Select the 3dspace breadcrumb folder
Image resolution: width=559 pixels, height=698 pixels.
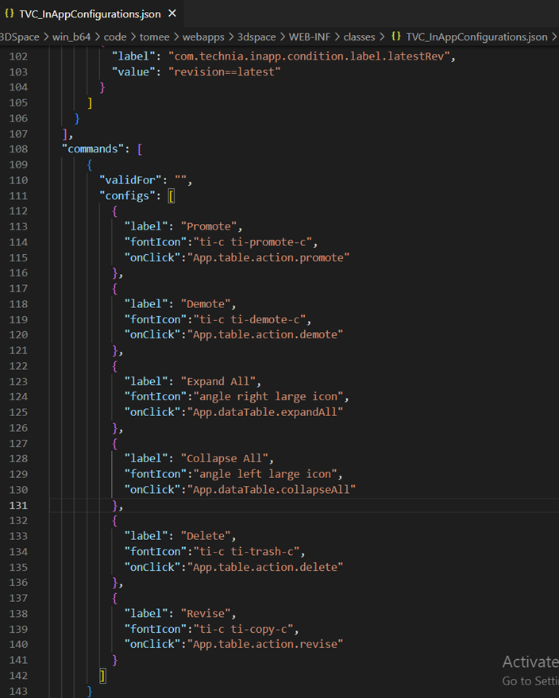258,37
